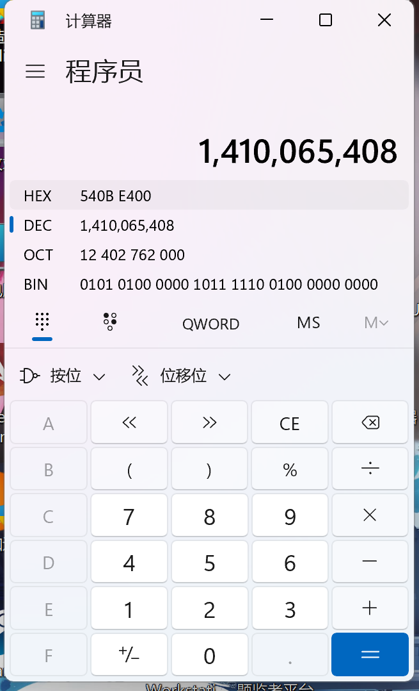Switch to the bit toggling keypad
419x691 pixels.
(x=110, y=322)
